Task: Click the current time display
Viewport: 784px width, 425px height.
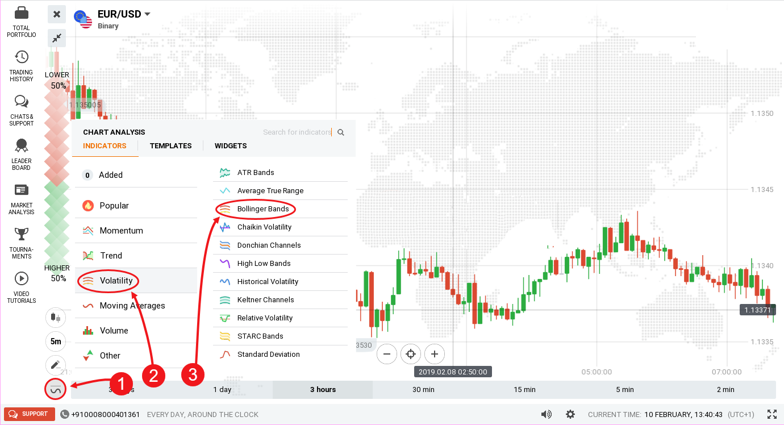Action: click(x=671, y=415)
